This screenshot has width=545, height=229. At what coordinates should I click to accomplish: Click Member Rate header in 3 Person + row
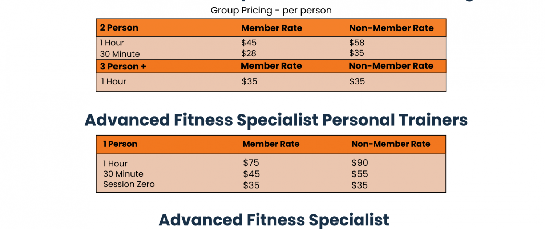(x=271, y=66)
